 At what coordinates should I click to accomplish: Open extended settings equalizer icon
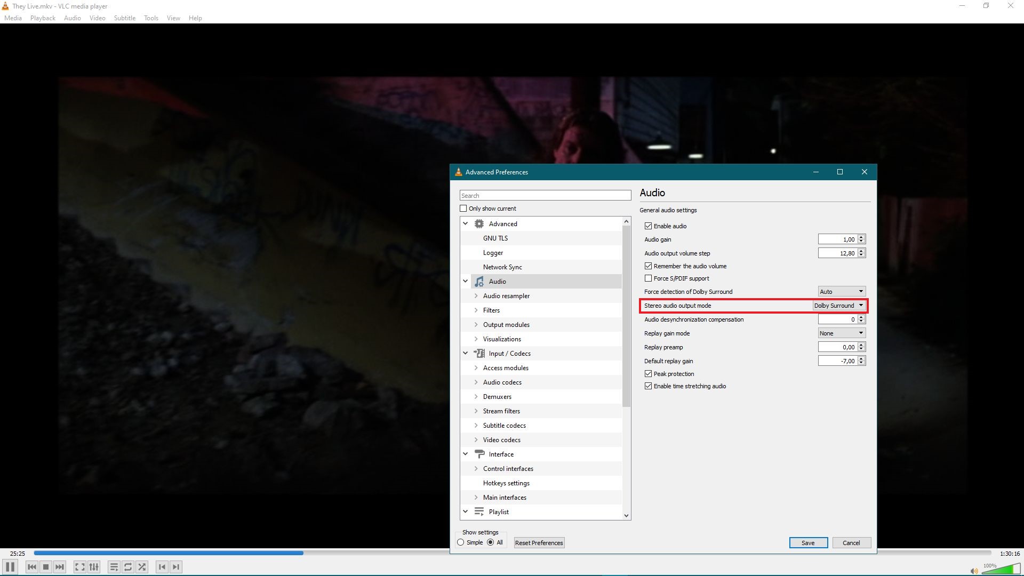pyautogui.click(x=94, y=567)
